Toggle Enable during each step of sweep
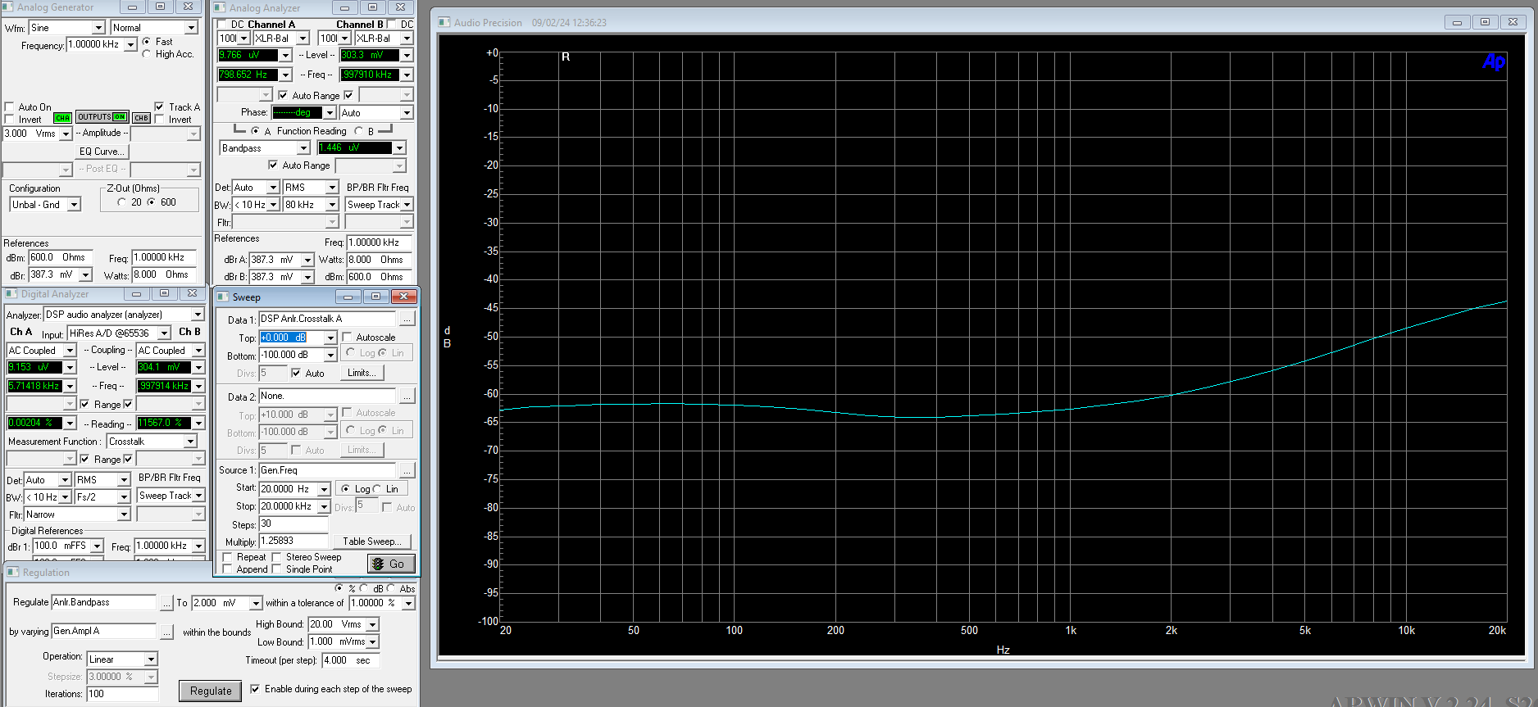 click(255, 689)
